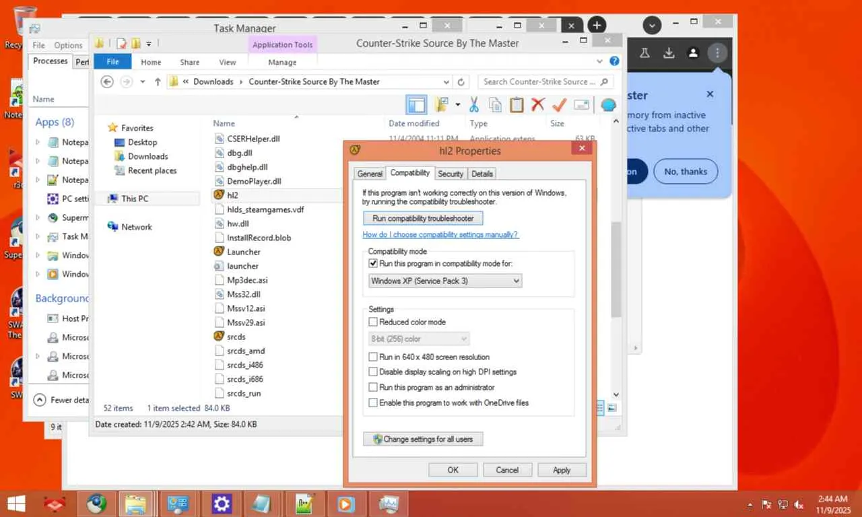
Task: Click the Copy icon in Explorer toolbar
Action: click(496, 104)
